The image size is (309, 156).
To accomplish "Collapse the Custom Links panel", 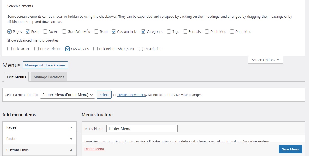I will 39,150.
